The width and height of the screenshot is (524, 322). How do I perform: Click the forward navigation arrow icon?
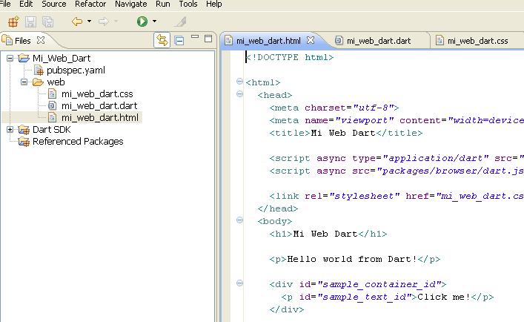104,22
